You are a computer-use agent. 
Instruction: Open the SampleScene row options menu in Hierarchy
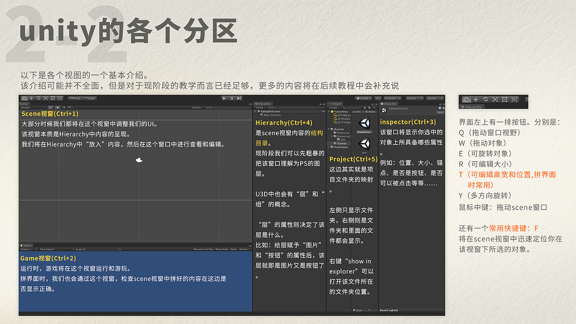(x=323, y=111)
